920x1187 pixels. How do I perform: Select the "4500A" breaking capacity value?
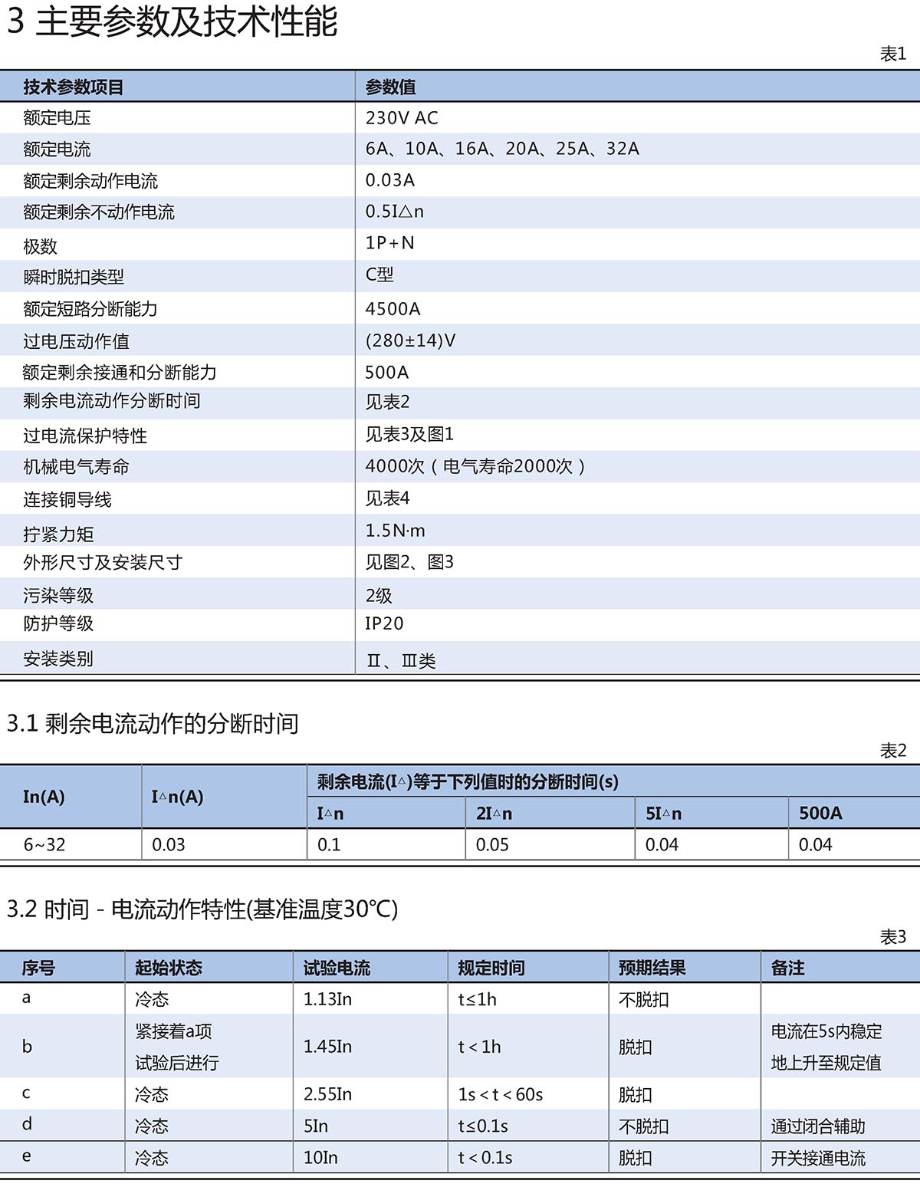click(x=393, y=309)
